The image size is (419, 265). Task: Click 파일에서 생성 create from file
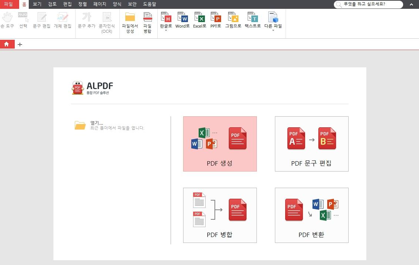[130, 23]
